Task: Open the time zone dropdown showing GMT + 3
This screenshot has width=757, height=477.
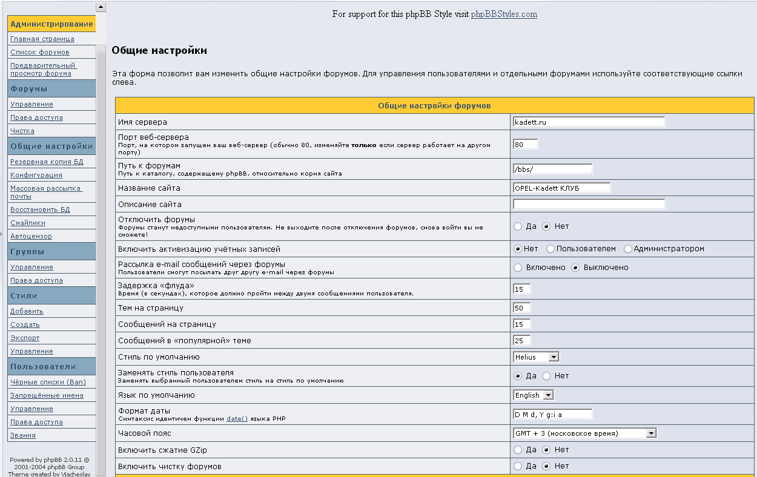Action: pyautogui.click(x=585, y=433)
